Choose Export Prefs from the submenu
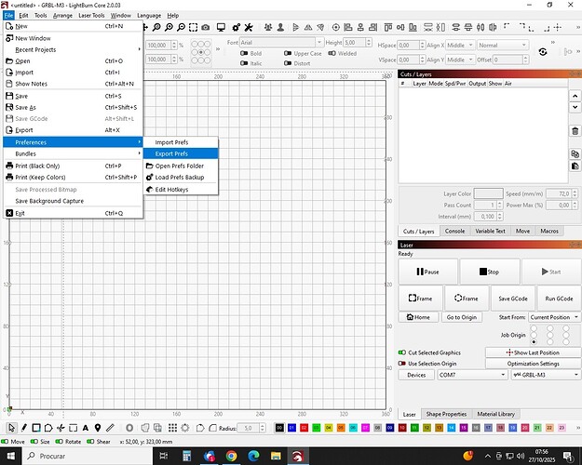 click(171, 153)
